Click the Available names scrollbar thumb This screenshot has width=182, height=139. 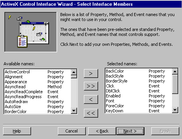pos(74,77)
